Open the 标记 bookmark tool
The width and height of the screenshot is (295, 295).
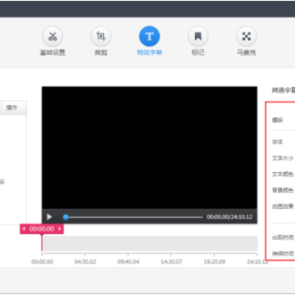pos(197,36)
